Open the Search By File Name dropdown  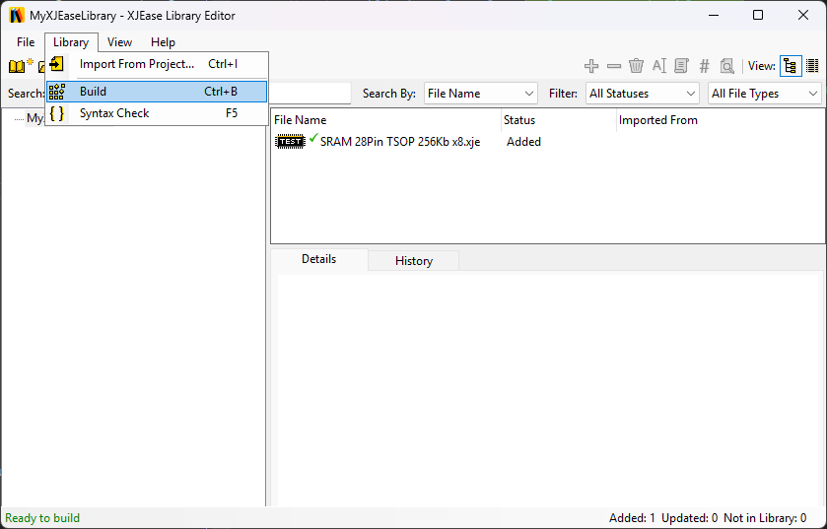(480, 94)
